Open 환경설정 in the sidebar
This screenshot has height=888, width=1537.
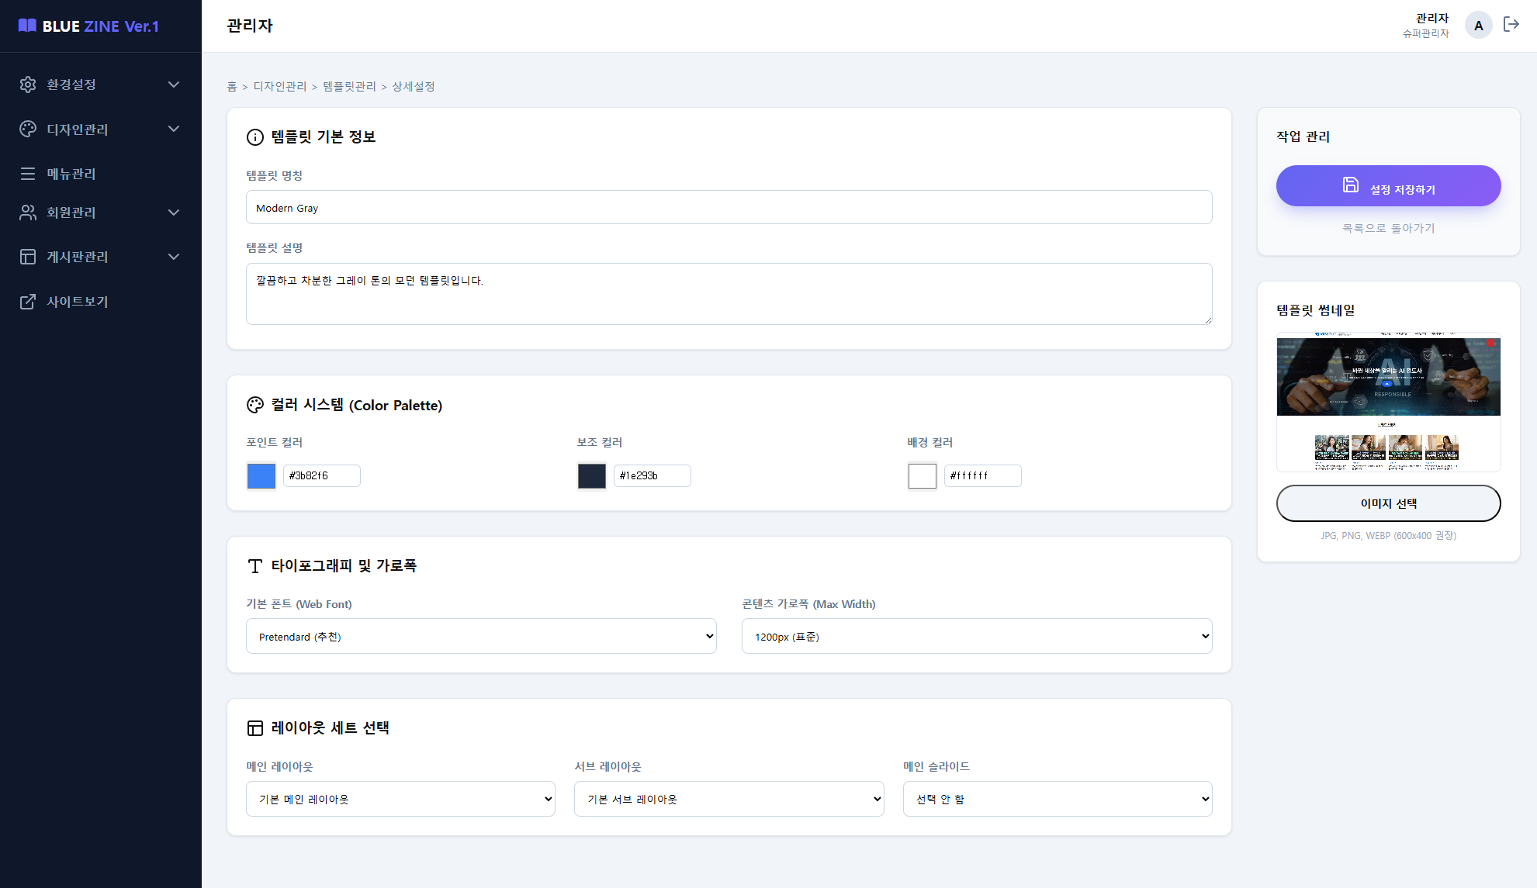pyautogui.click(x=101, y=85)
